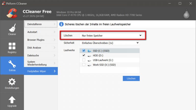
Task: Uncheck the SSD (C:) drive checkbox
Action: 84,50
